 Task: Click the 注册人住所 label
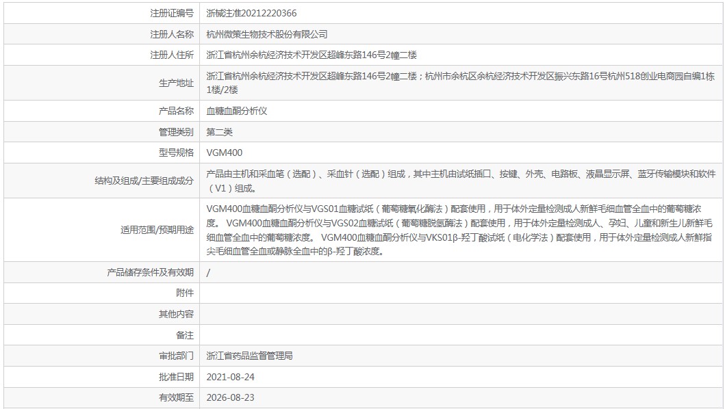coord(172,55)
